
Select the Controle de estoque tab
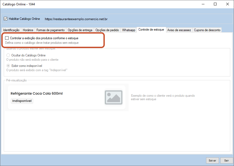coord(151,30)
